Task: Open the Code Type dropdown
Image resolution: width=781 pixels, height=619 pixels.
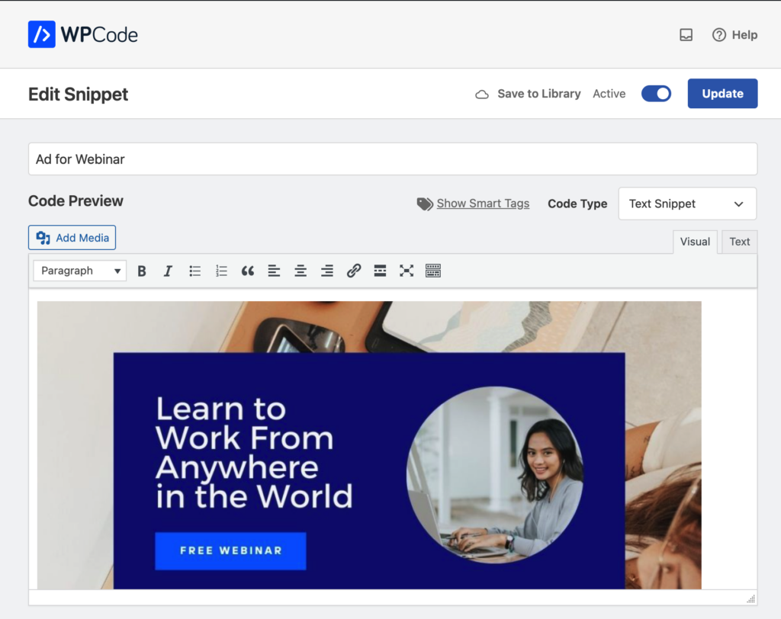Action: (687, 204)
